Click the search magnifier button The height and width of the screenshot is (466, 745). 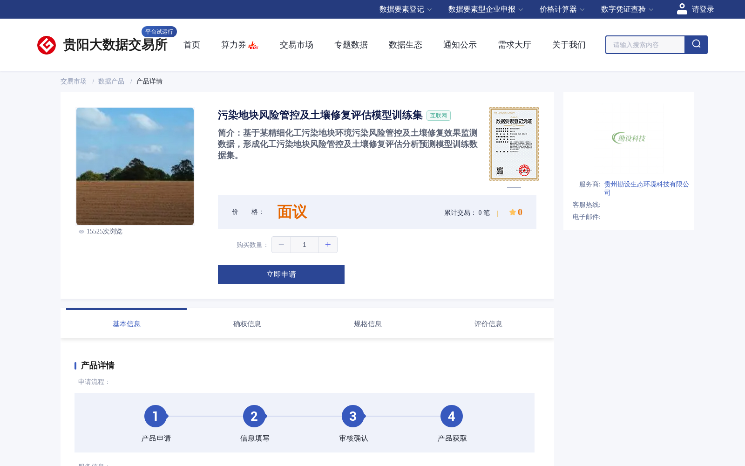(x=696, y=45)
